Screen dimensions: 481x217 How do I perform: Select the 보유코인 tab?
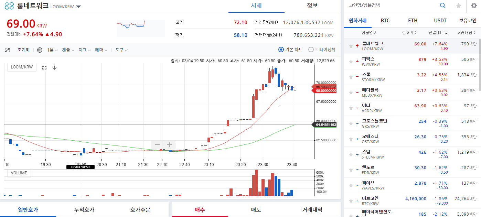(468, 21)
